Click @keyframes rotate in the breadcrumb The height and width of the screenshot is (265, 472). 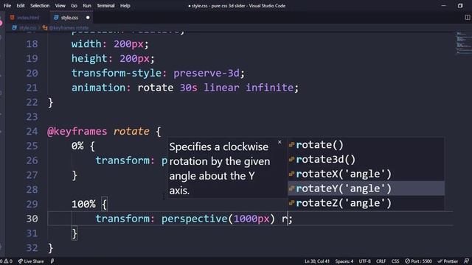(x=69, y=28)
